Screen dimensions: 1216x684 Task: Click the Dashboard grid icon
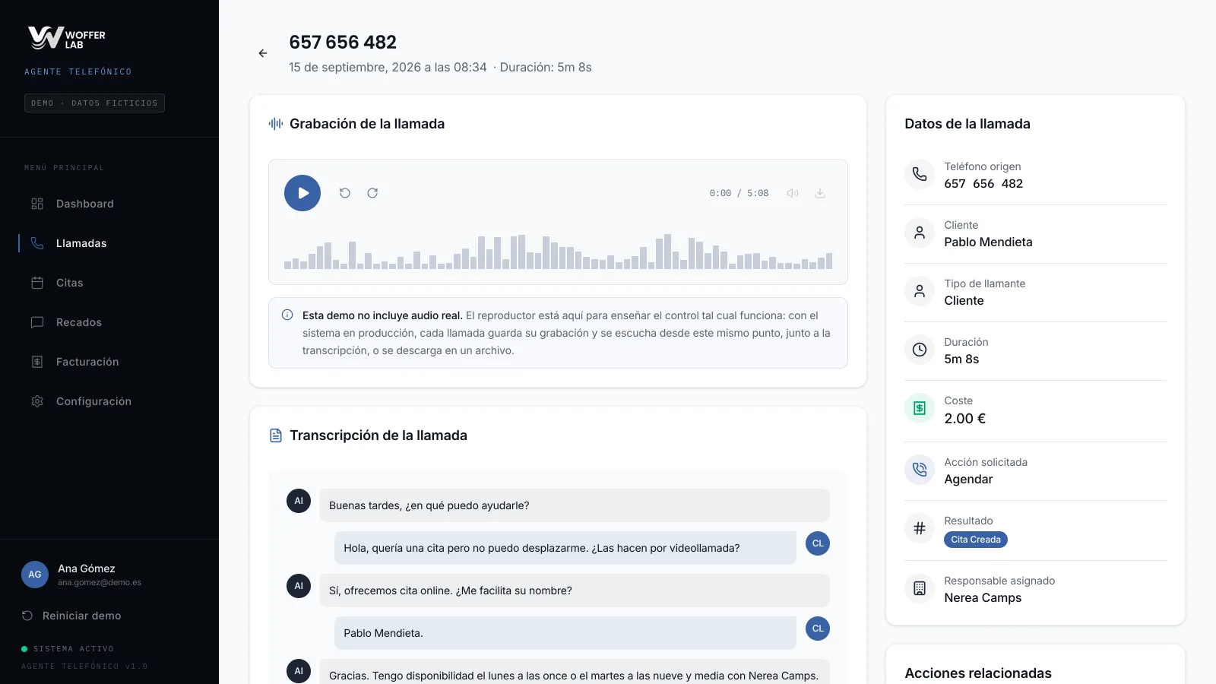coord(37,204)
